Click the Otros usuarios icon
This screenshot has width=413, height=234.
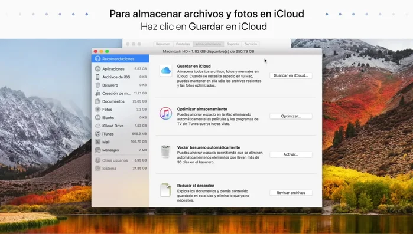click(x=97, y=160)
